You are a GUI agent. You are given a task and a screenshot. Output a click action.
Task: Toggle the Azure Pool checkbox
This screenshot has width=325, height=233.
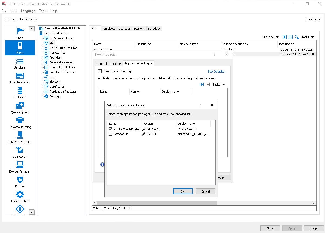tap(95, 50)
